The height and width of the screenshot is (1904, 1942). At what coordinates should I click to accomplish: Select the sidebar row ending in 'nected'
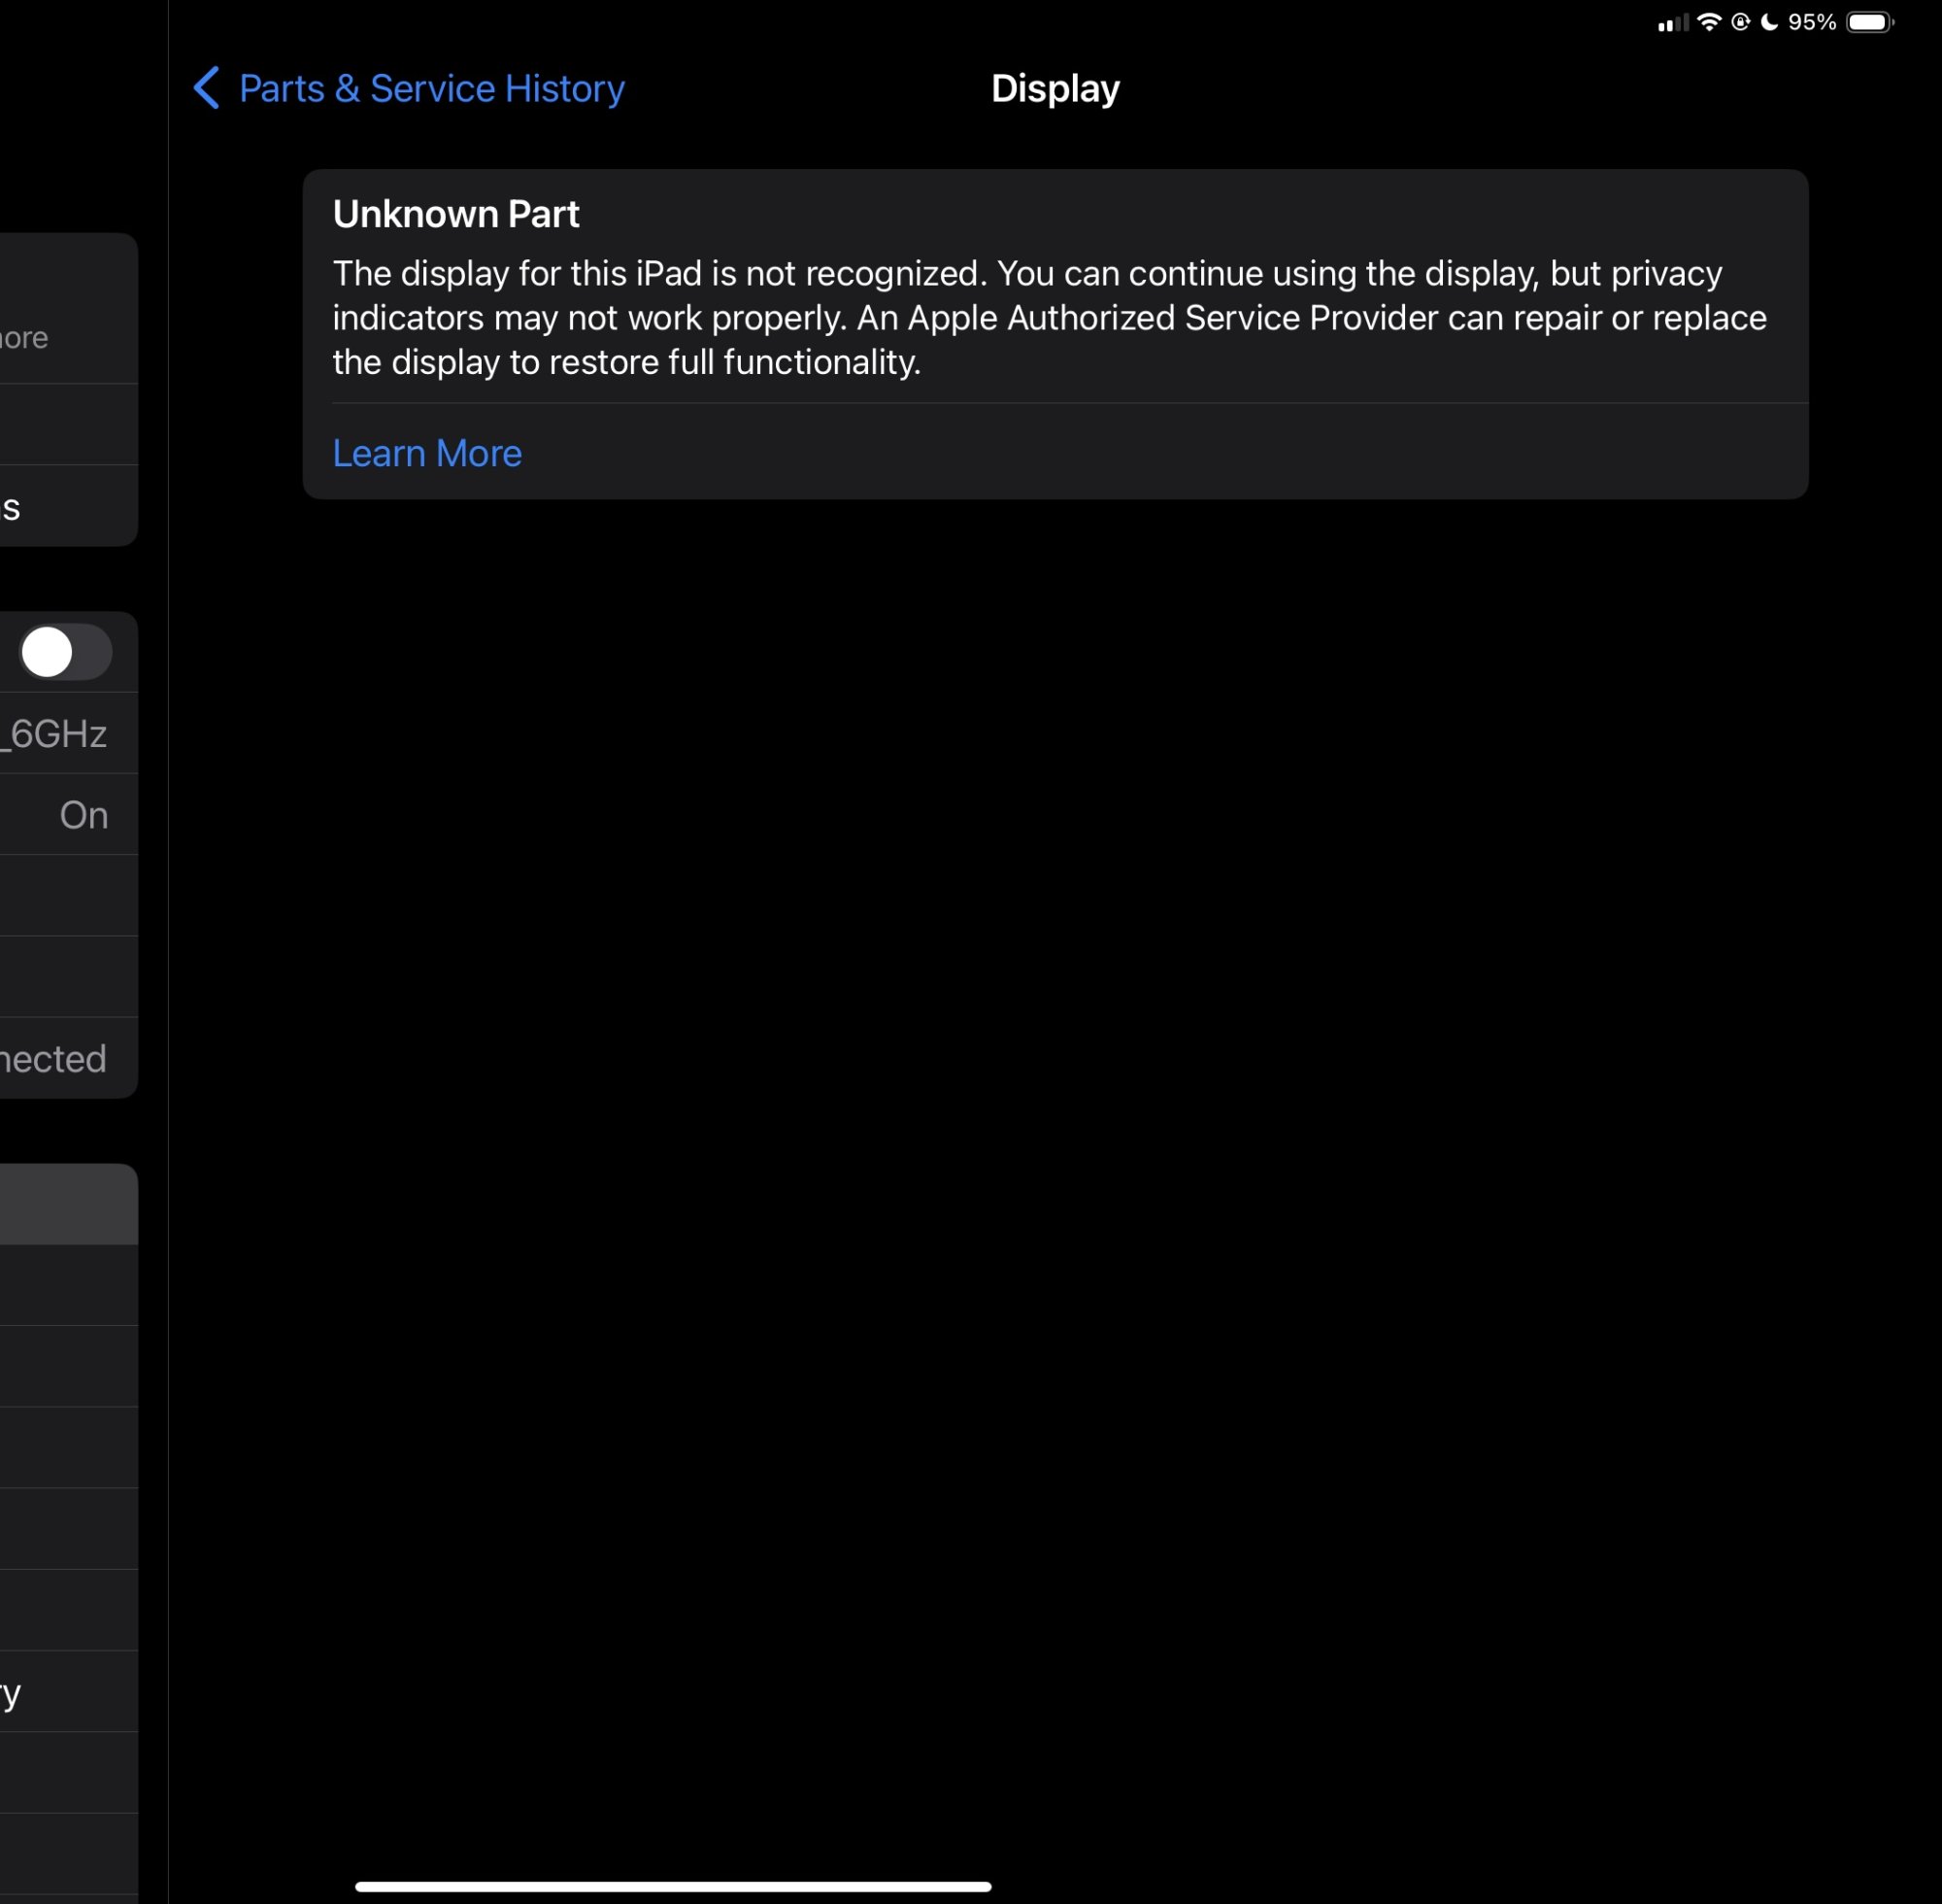tap(60, 1058)
